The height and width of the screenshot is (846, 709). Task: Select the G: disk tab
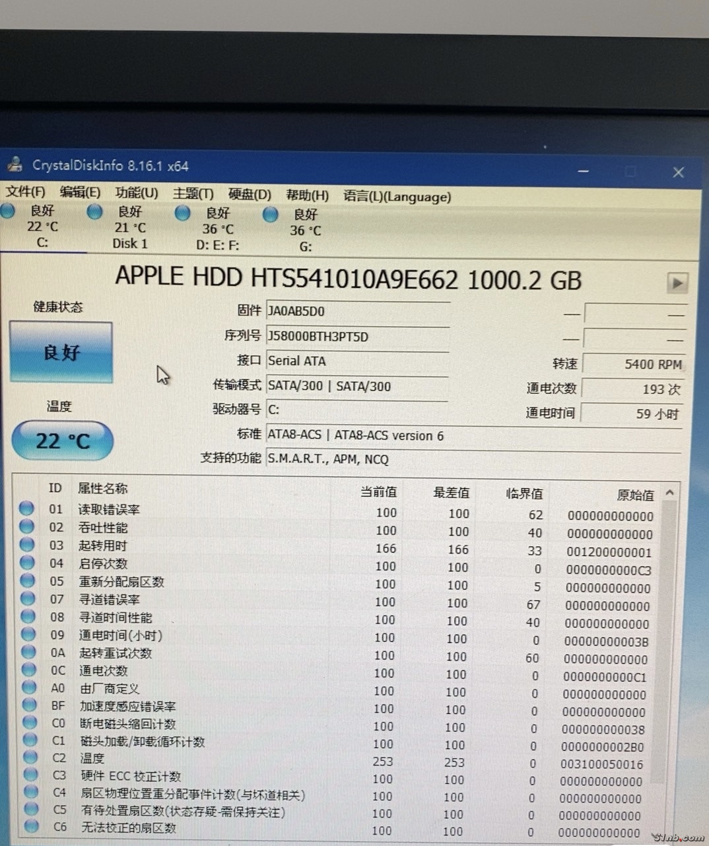pos(305,230)
